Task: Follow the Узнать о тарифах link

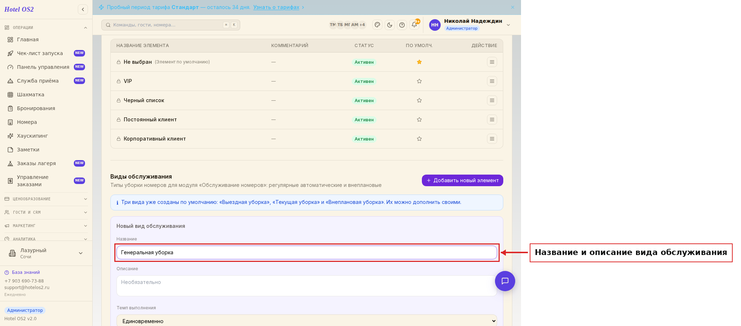Action: click(276, 7)
